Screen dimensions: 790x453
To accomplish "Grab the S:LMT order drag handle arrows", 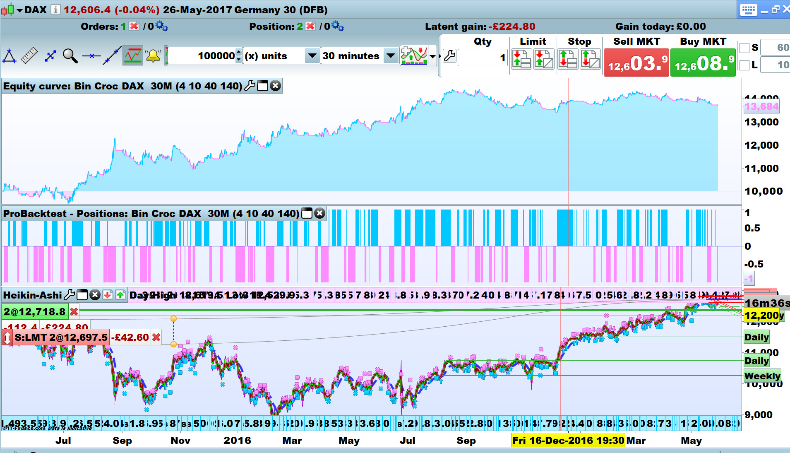I will click(x=7, y=337).
